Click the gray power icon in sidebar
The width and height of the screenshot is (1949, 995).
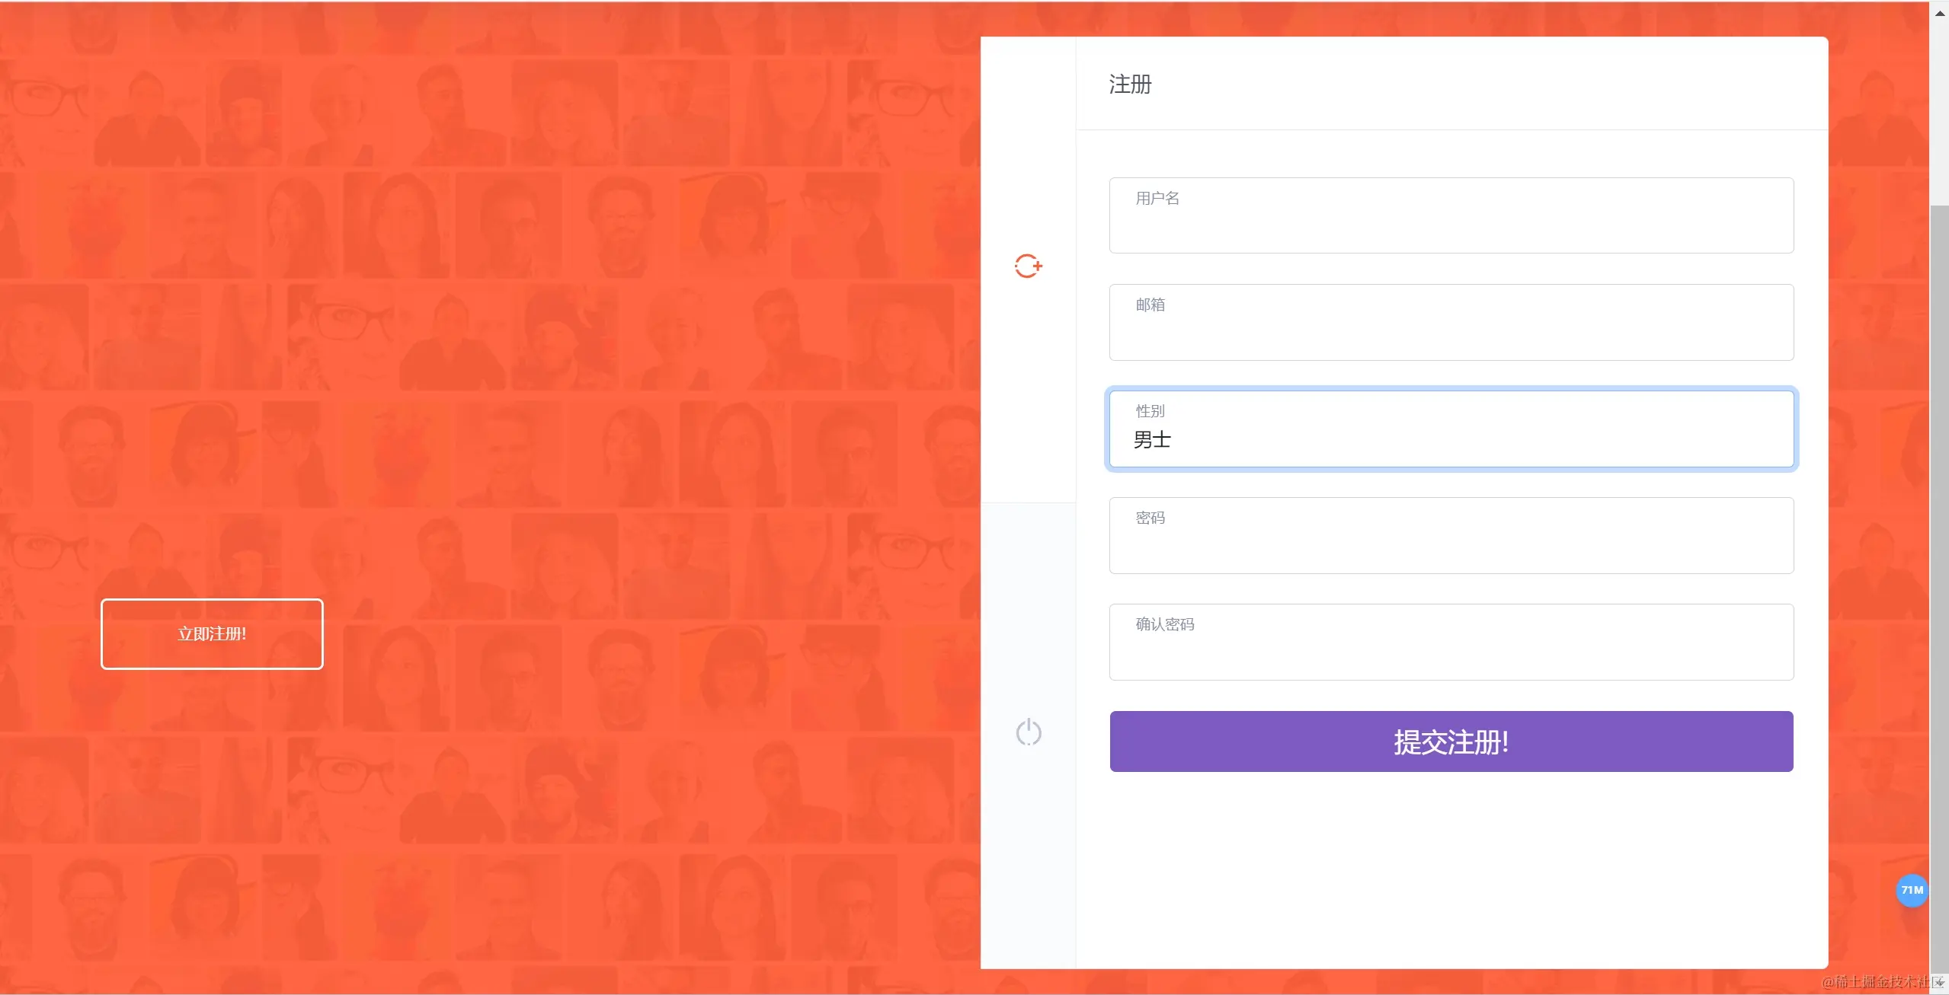click(1028, 732)
